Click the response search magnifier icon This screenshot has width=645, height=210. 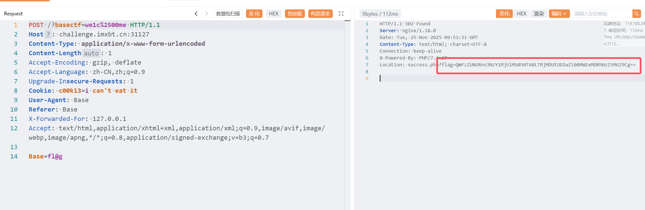tap(636, 14)
